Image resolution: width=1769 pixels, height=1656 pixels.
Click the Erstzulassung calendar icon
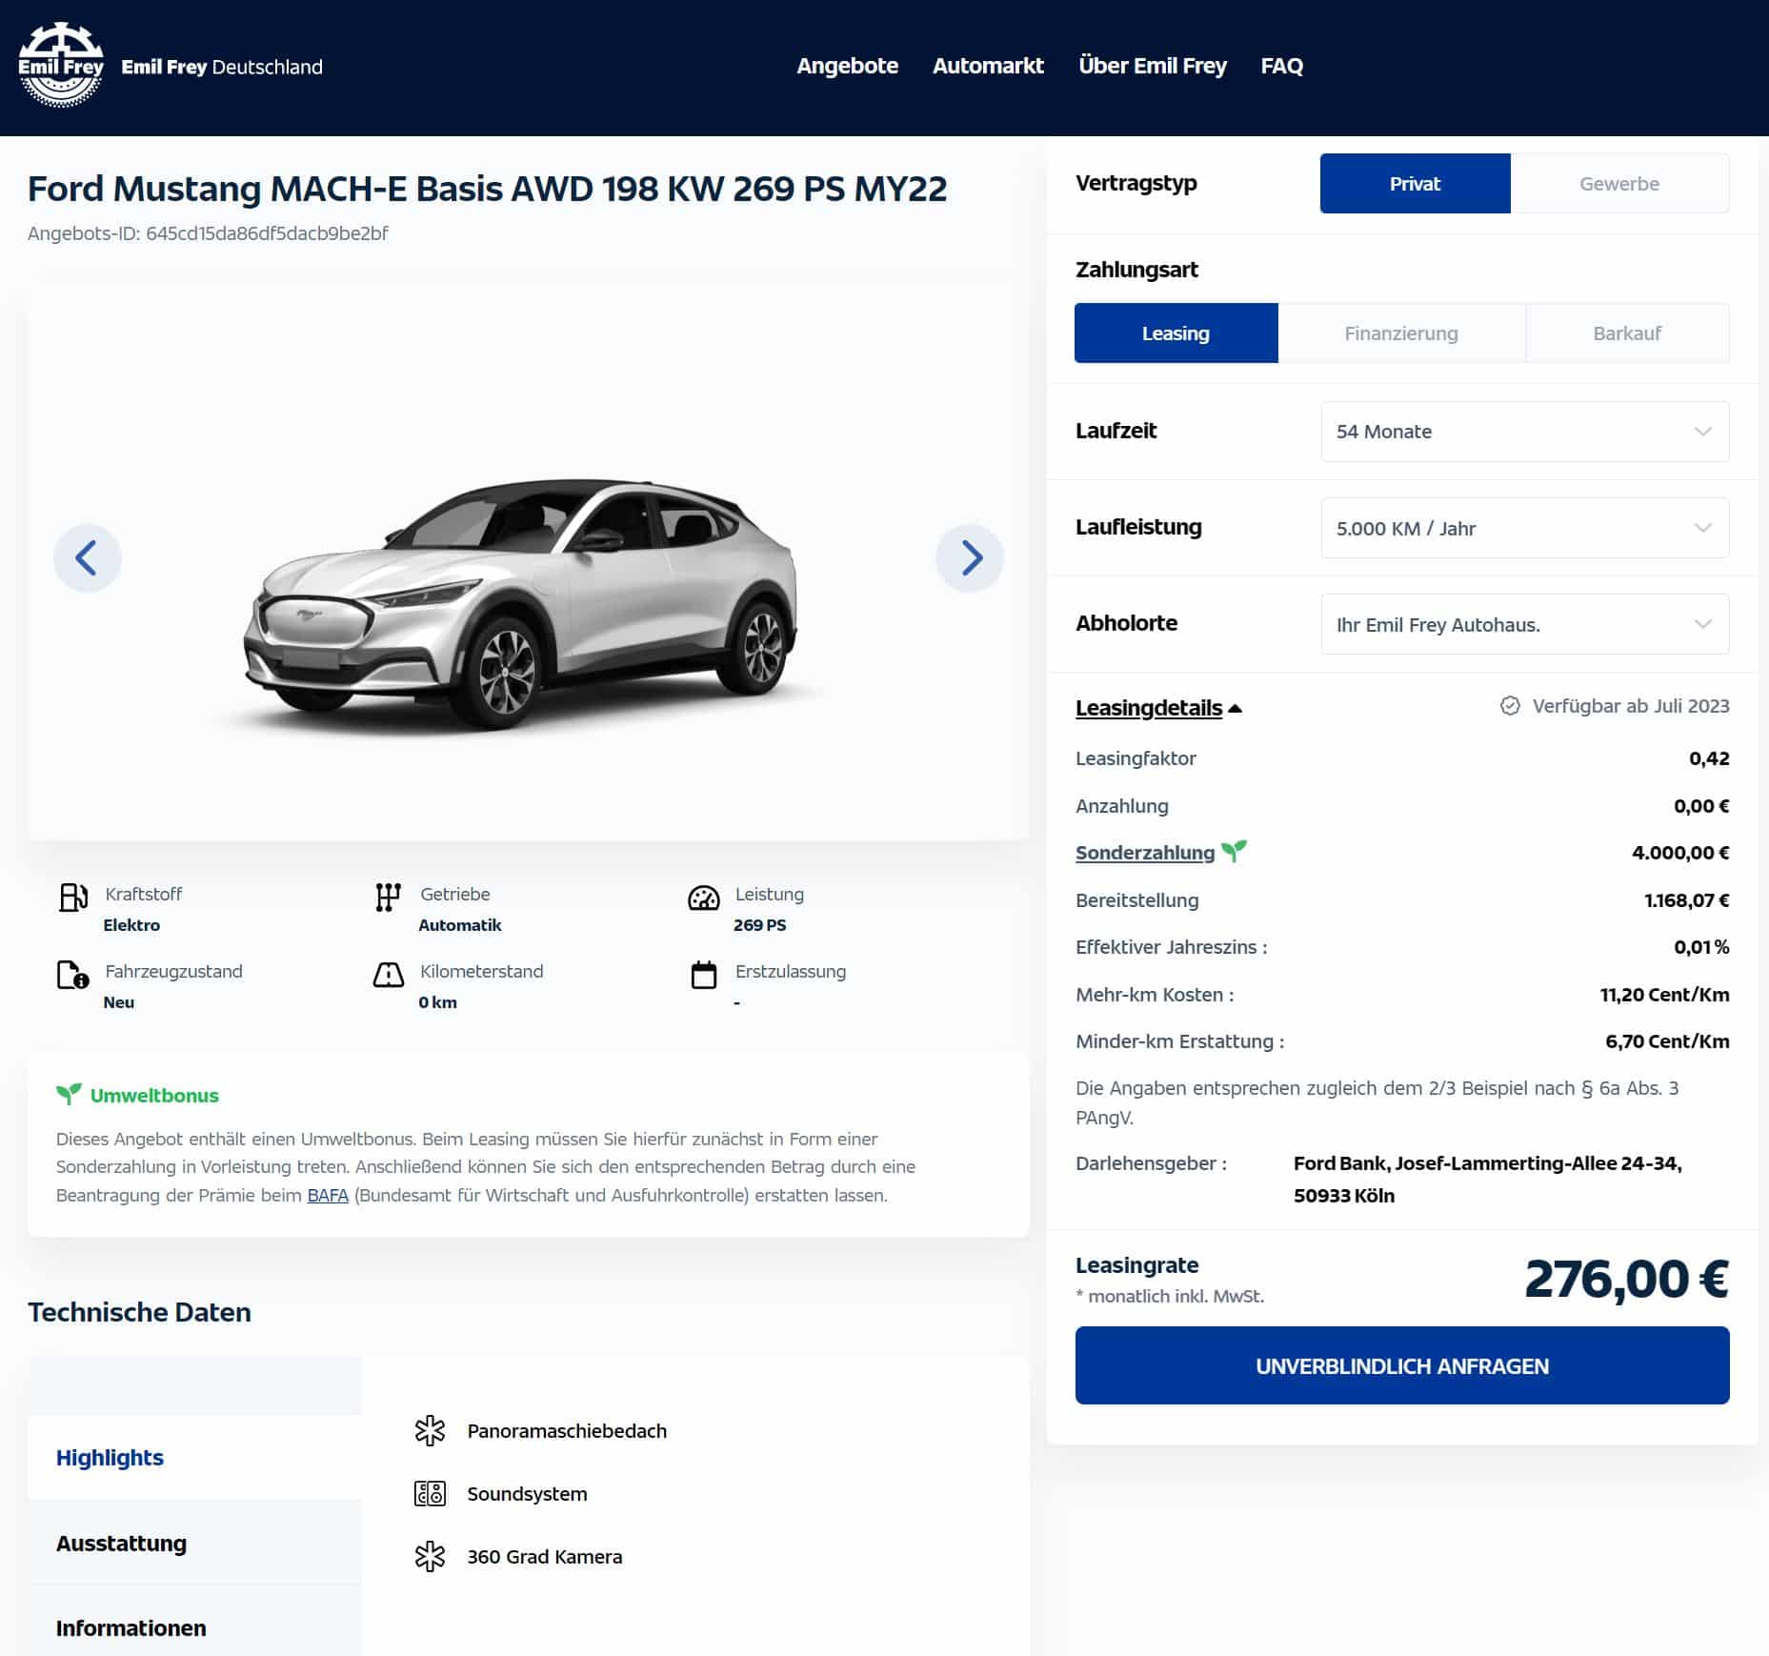click(704, 975)
